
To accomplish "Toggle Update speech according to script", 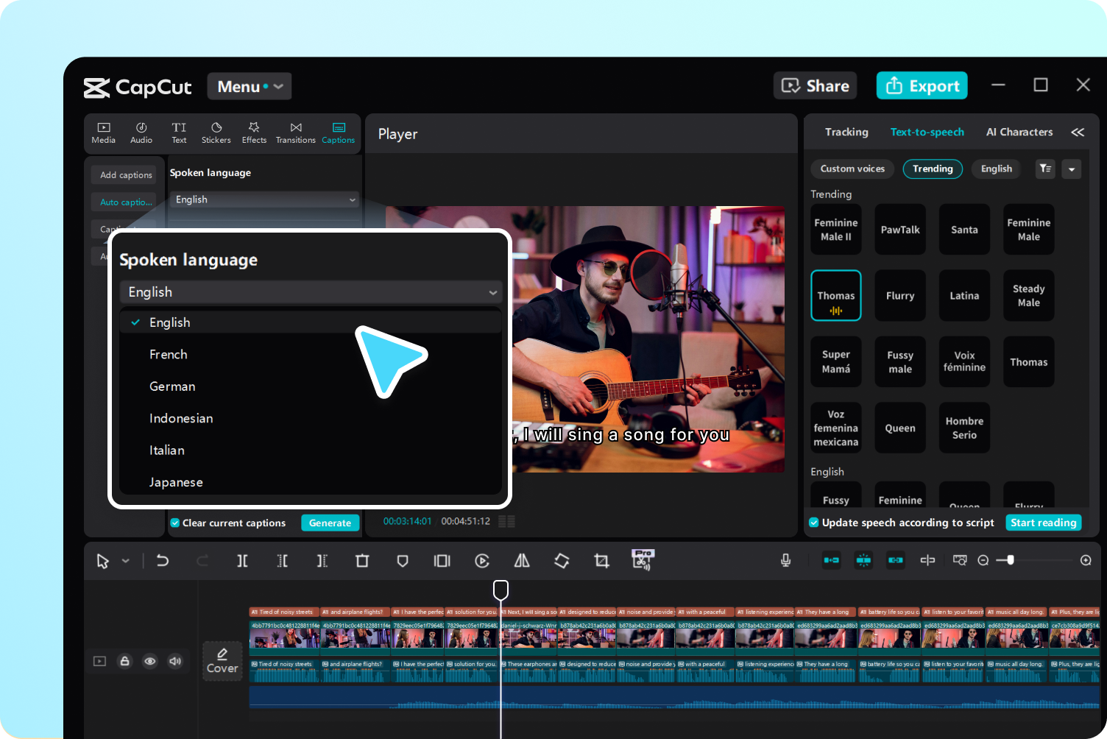I will coord(813,523).
